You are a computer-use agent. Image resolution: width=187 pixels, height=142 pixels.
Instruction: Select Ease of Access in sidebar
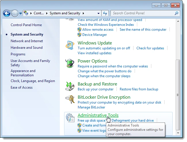tap(22, 87)
